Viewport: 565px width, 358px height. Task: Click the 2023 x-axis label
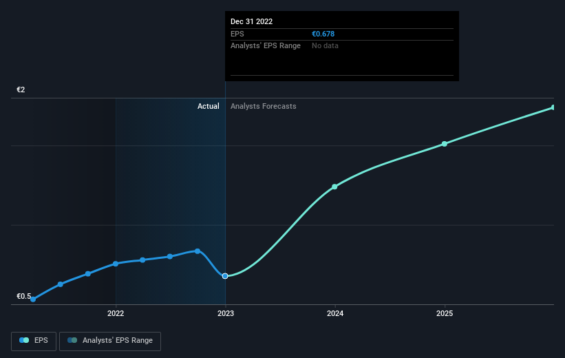(x=226, y=313)
